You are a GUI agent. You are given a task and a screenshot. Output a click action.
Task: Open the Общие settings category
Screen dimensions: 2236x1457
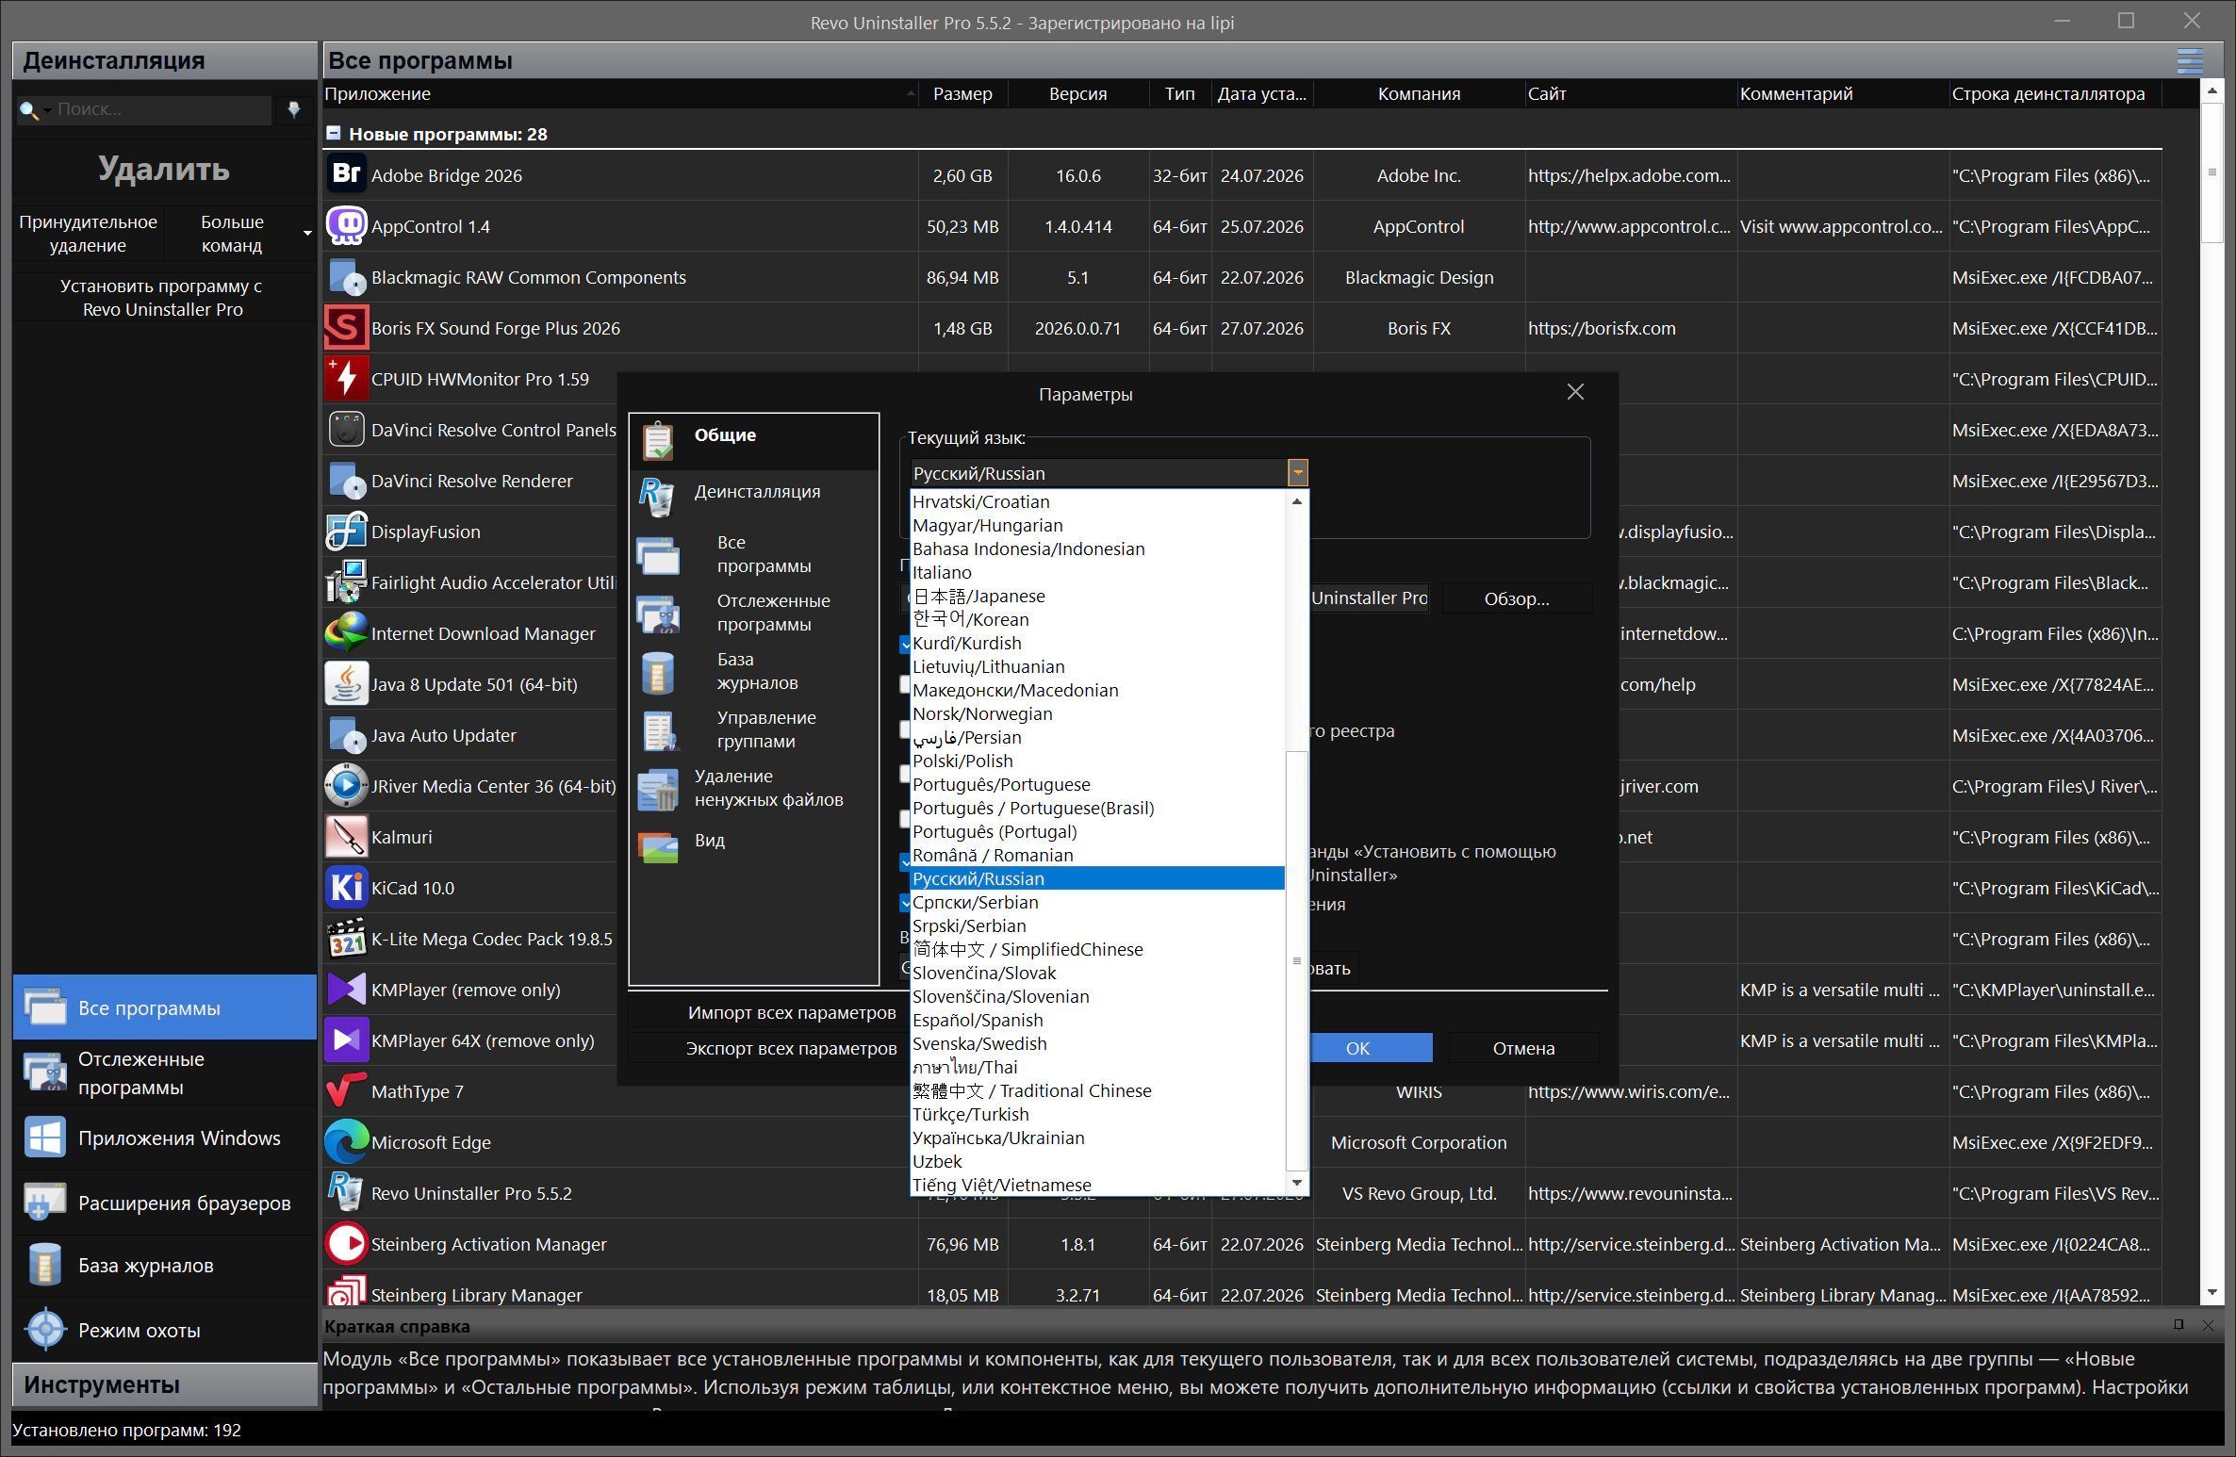754,440
